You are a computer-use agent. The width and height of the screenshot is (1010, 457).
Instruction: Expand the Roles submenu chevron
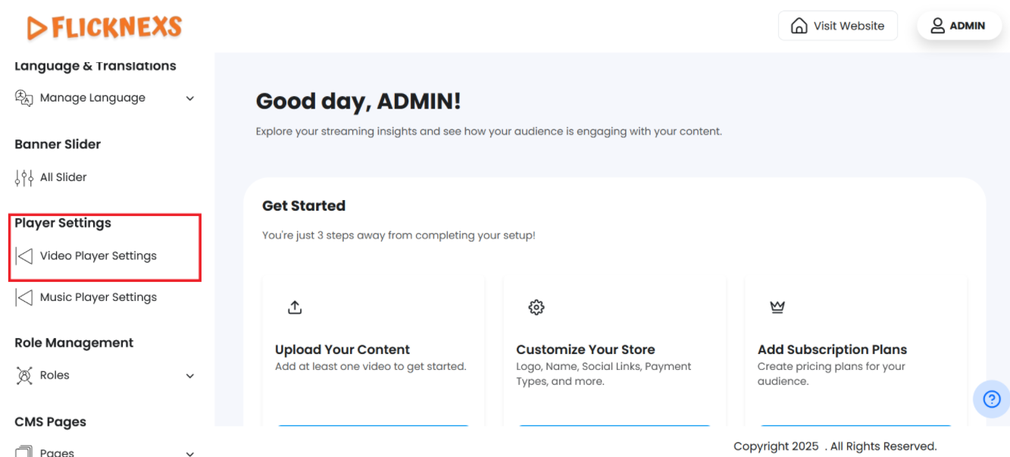click(x=190, y=376)
